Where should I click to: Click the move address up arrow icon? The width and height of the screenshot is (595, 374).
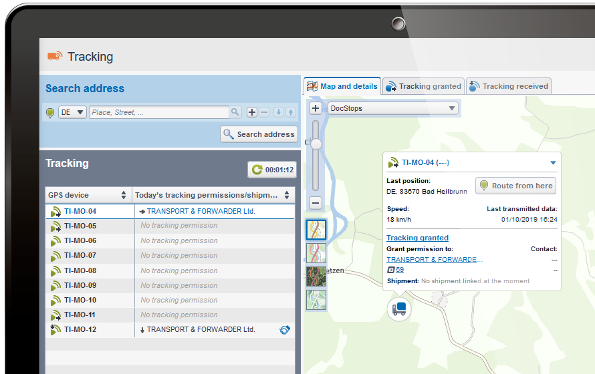[291, 112]
